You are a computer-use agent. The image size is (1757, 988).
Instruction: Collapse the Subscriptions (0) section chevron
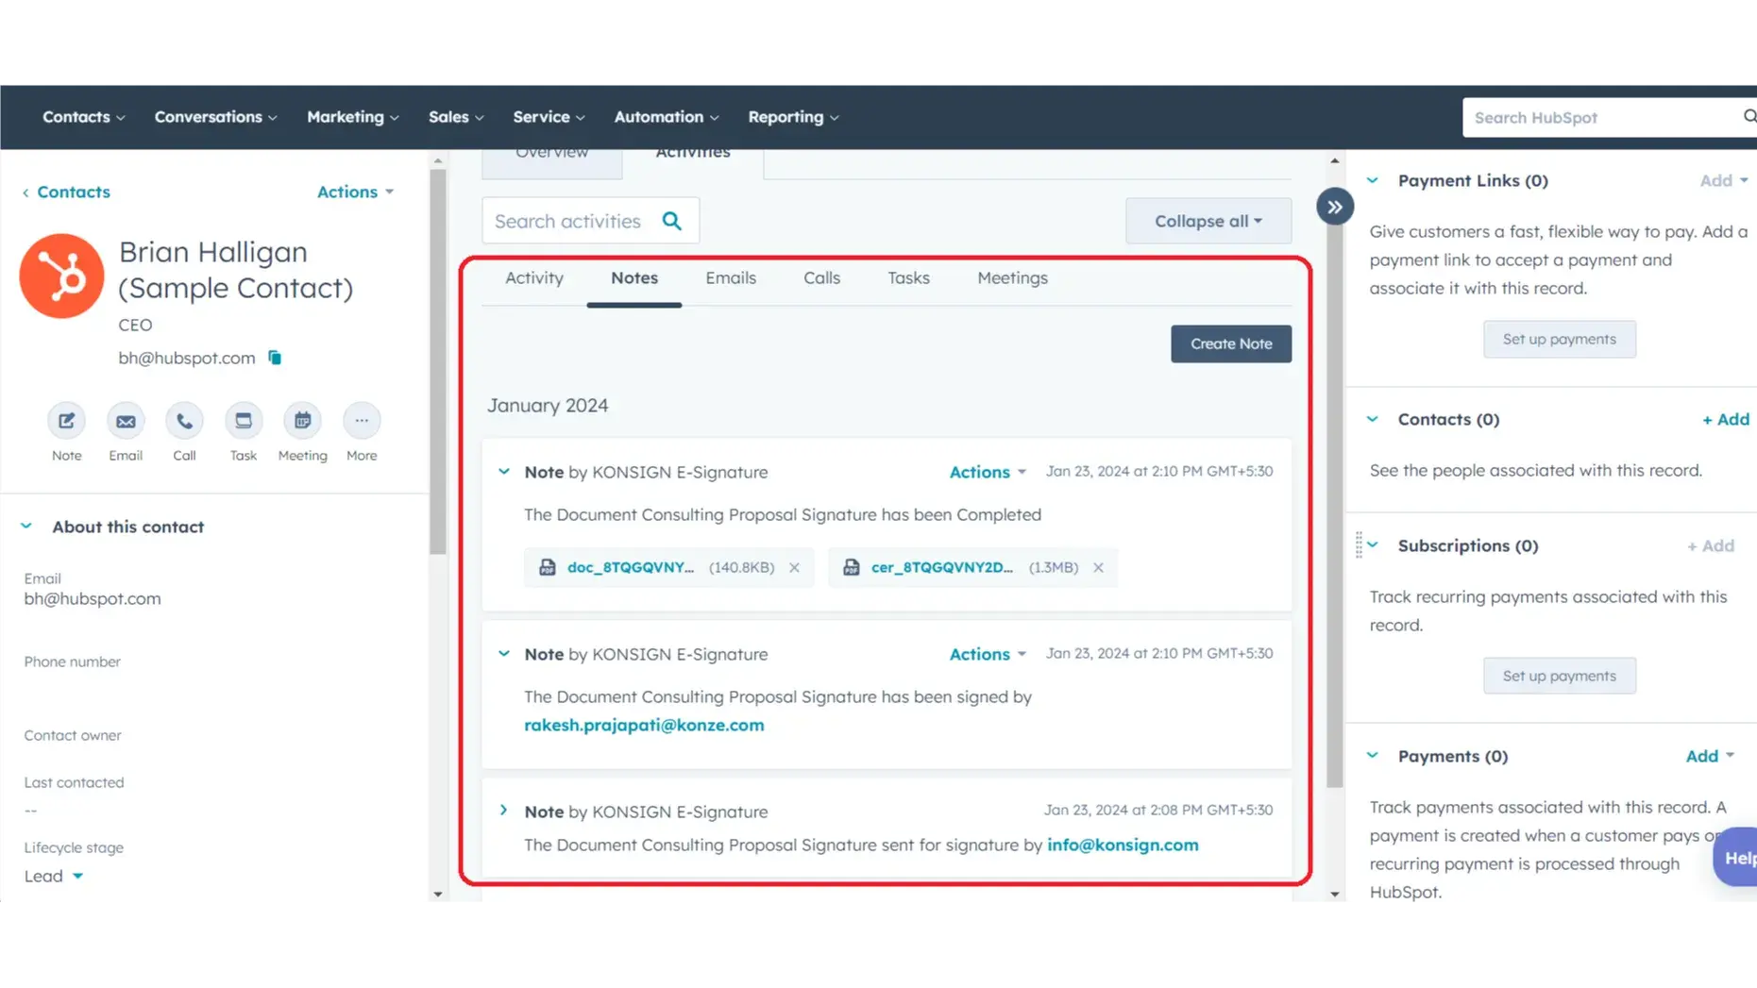pyautogui.click(x=1373, y=544)
